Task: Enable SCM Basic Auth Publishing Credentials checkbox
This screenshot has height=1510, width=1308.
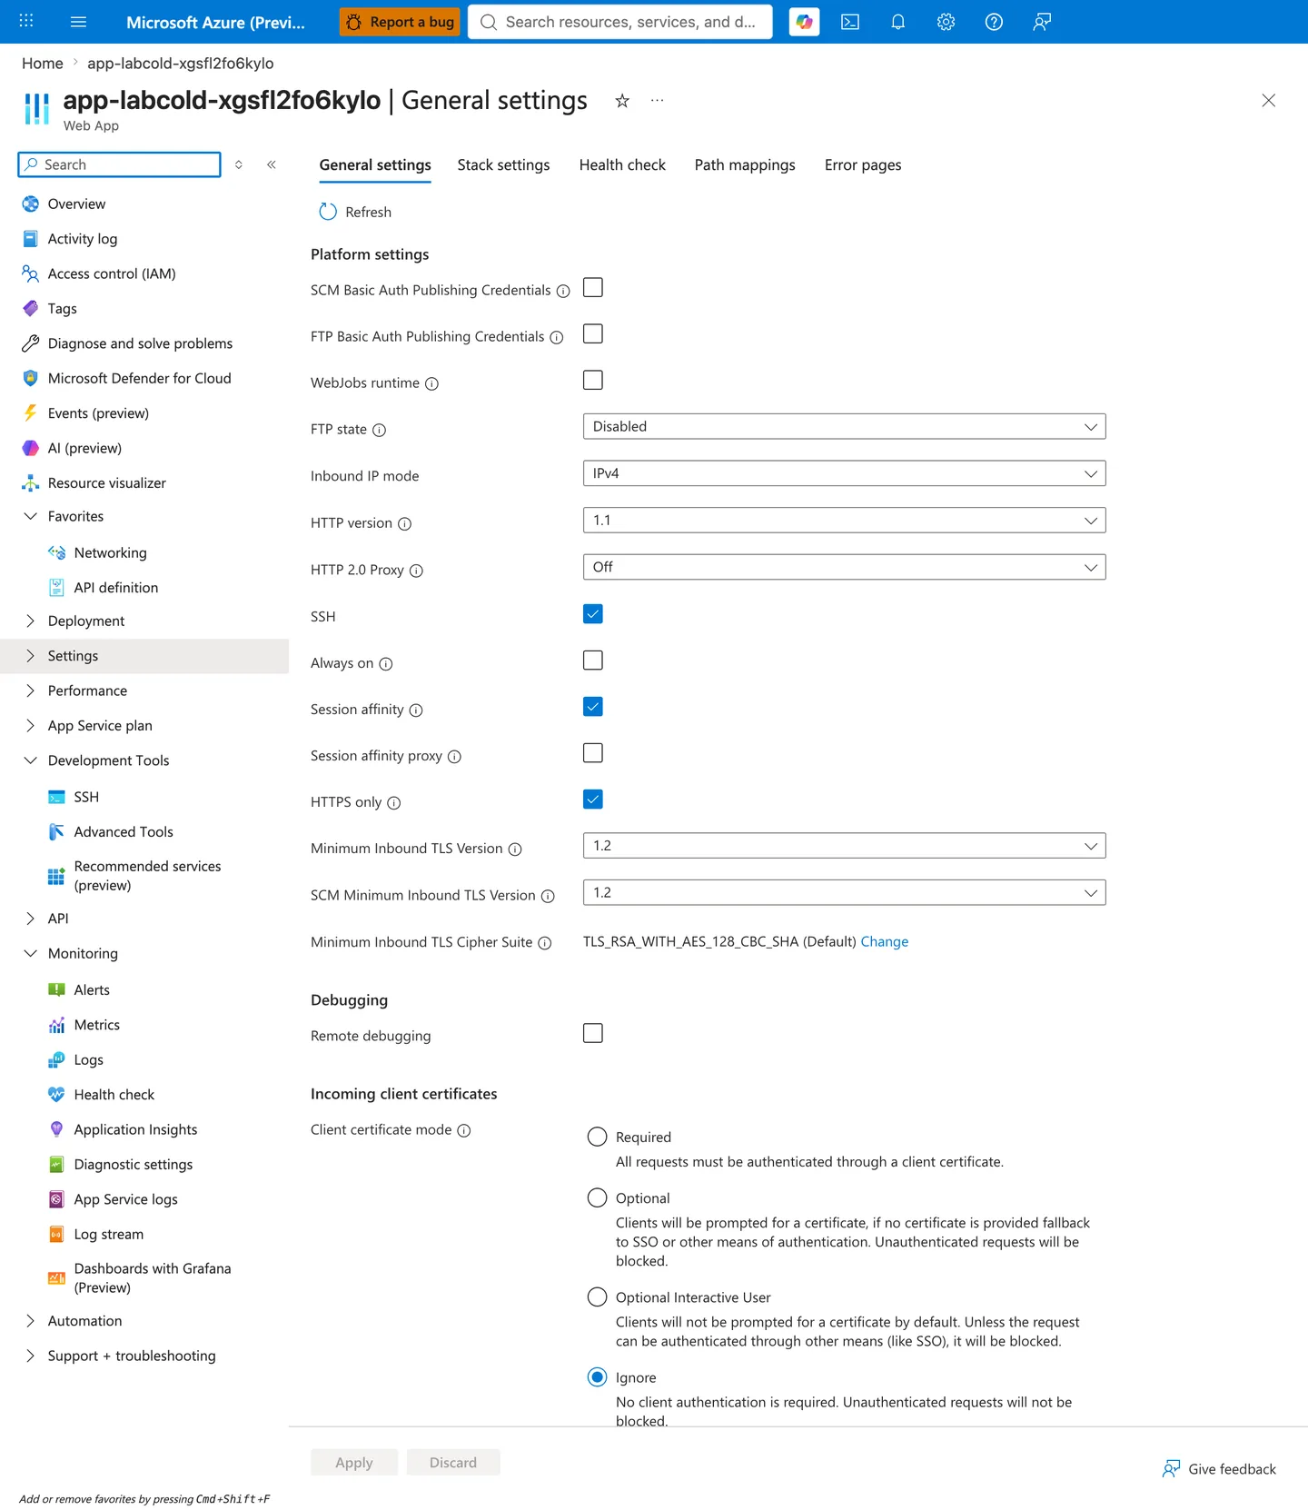Action: (x=593, y=288)
